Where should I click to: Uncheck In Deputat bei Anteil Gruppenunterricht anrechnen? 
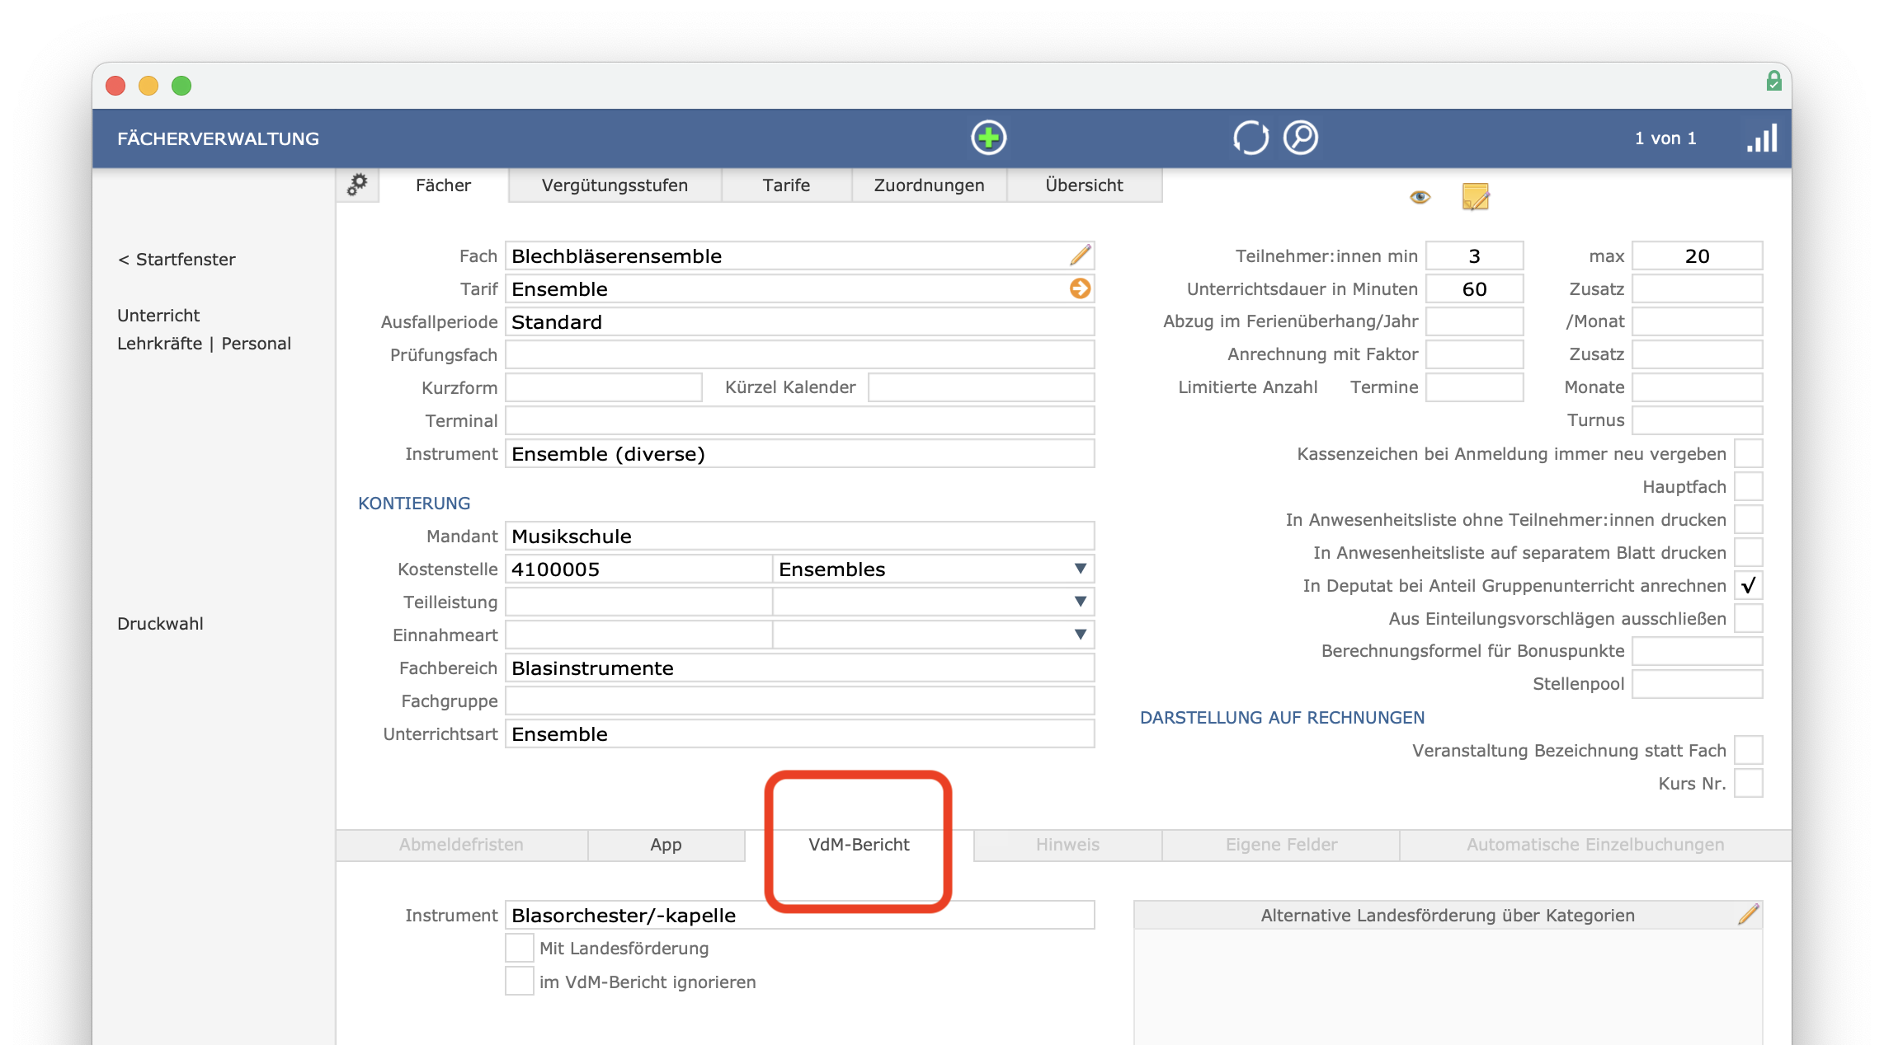[1748, 585]
